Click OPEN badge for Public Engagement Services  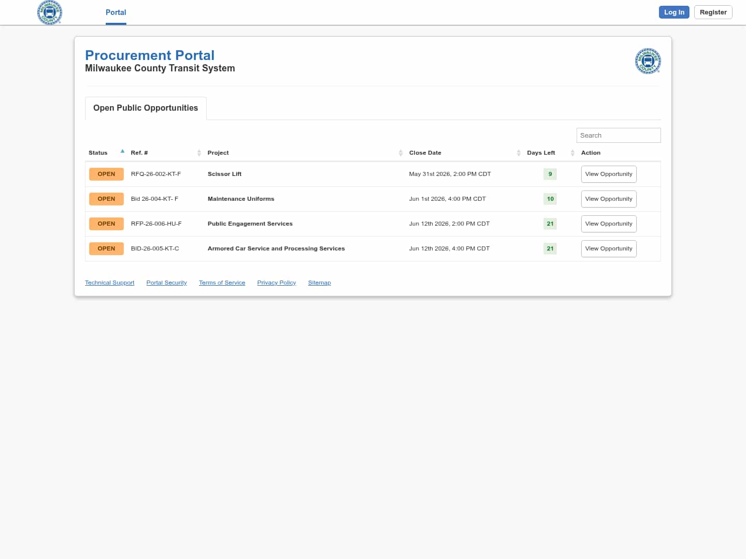coord(106,224)
